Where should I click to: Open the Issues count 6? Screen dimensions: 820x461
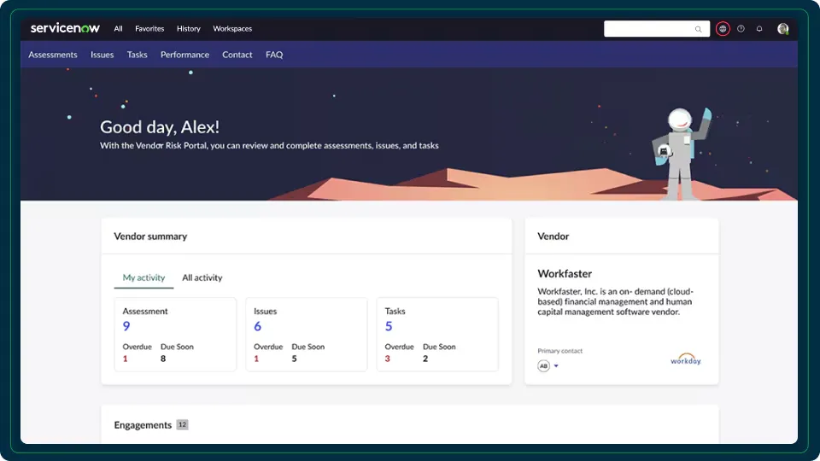pos(257,326)
